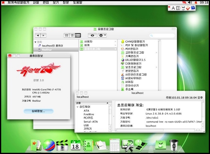Viewport: 210px width, 154px height.
Task: Open the 보기 menu in menu bar
Action: (56, 2)
